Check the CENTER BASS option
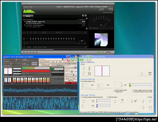 coord(107,97)
